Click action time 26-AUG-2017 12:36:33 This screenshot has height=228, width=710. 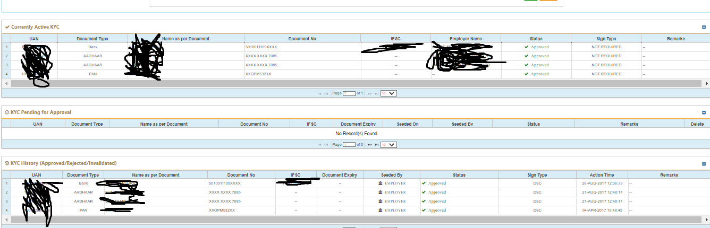point(602,183)
